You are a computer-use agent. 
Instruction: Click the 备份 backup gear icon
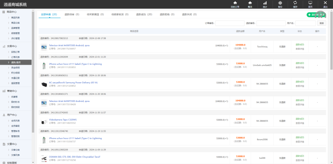click(280, 3)
